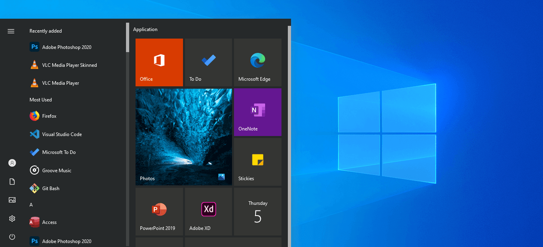Click the Power icon in Start sidebar
Image resolution: width=543 pixels, height=247 pixels.
tap(12, 237)
